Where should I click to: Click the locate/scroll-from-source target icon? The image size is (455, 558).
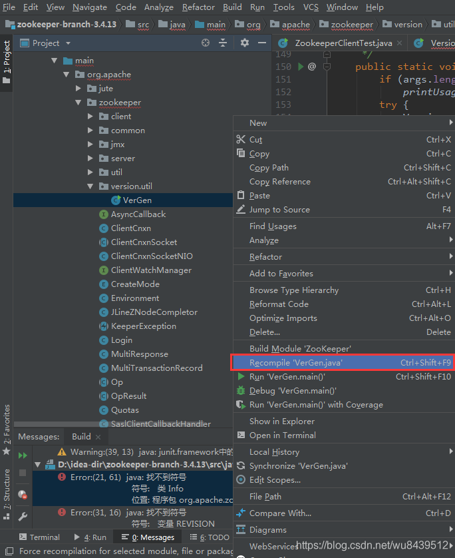pos(206,43)
